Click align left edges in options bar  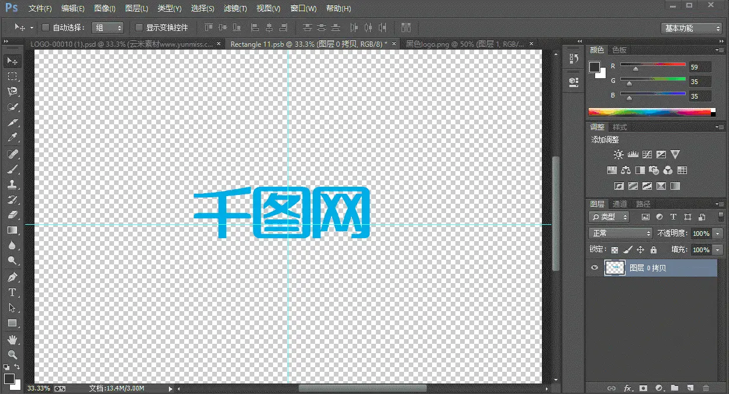(x=255, y=27)
